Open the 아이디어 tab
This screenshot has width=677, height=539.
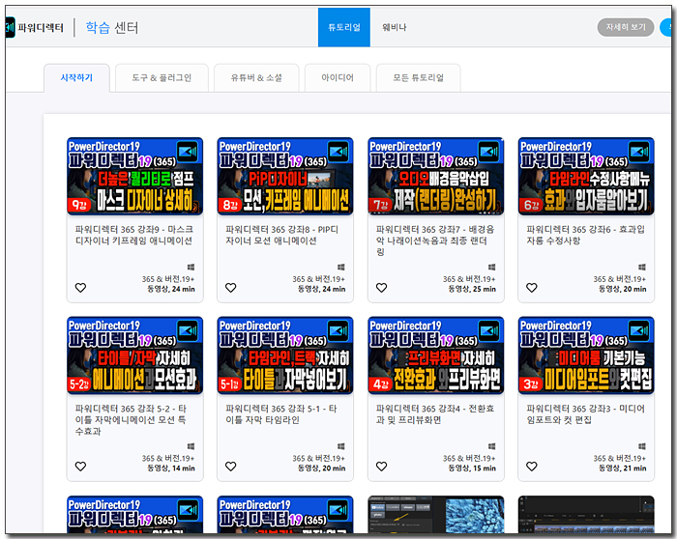tap(338, 77)
